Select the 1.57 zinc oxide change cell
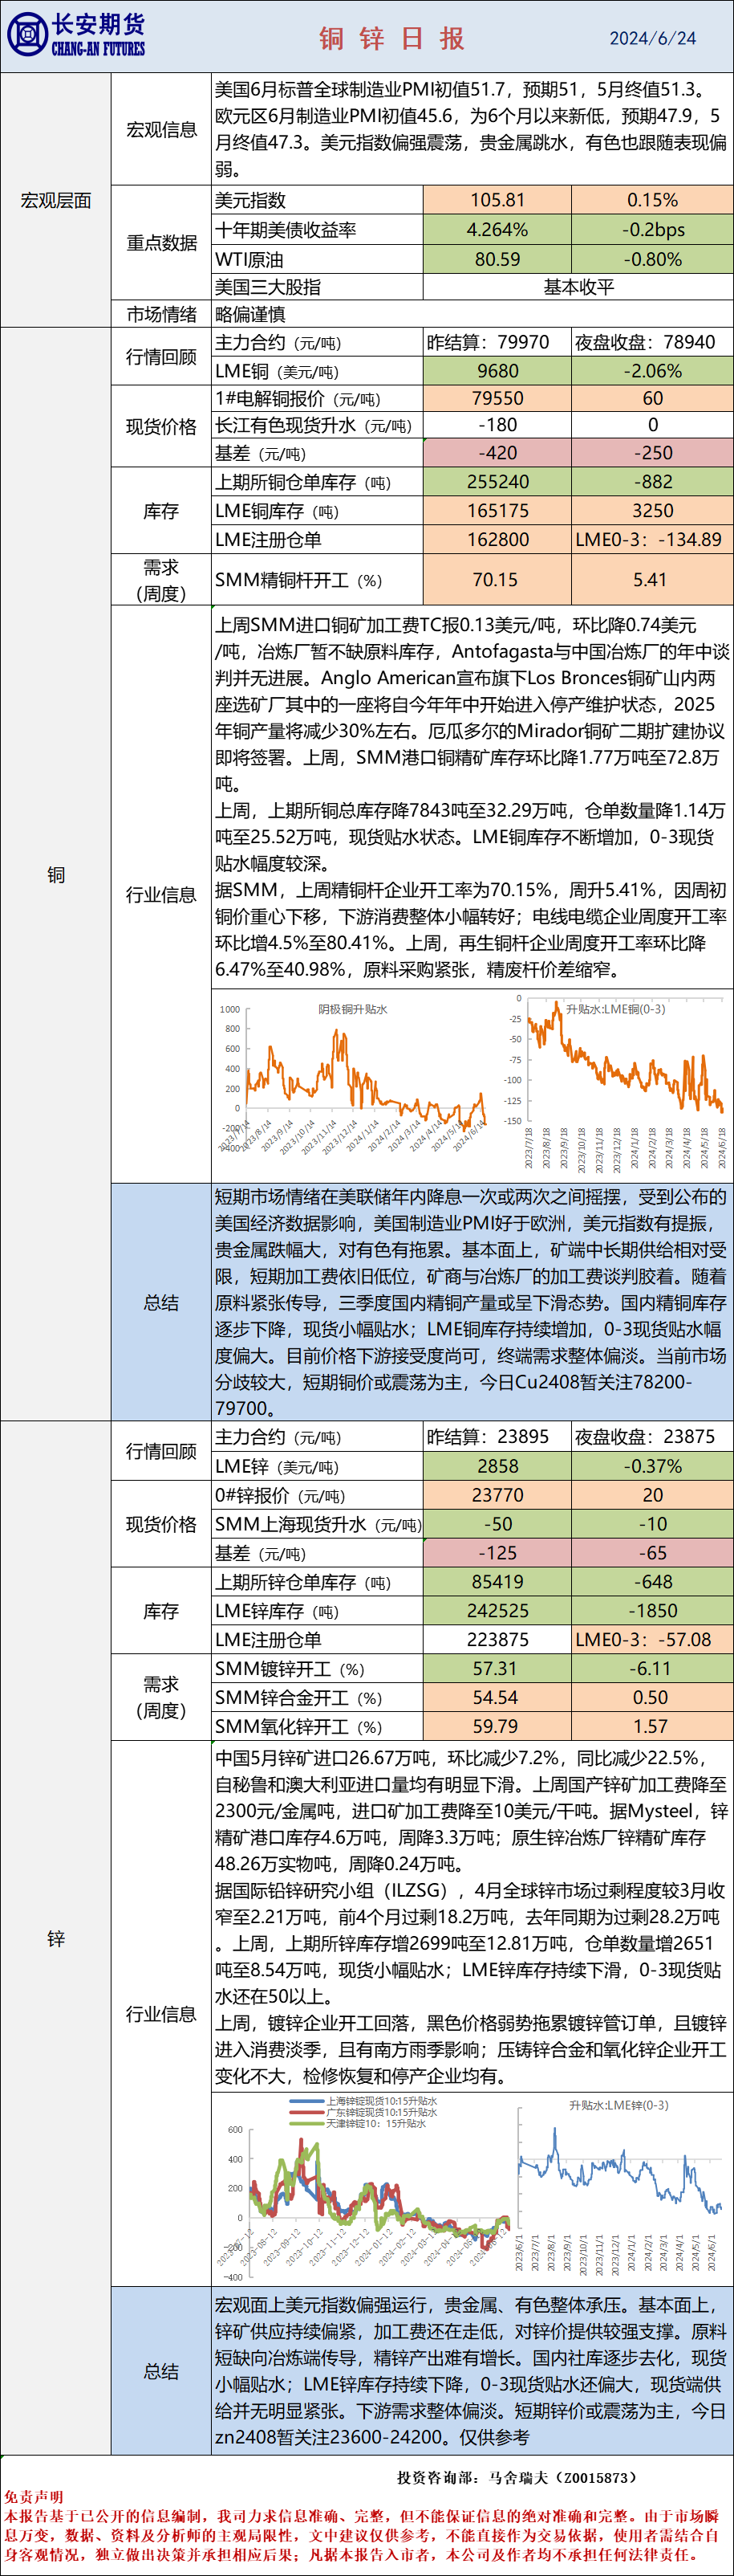The height and width of the screenshot is (2576, 734). 652,1727
